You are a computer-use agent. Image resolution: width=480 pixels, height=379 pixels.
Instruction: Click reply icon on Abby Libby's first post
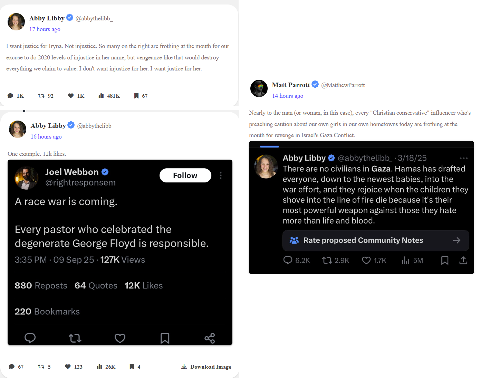[x=11, y=96]
